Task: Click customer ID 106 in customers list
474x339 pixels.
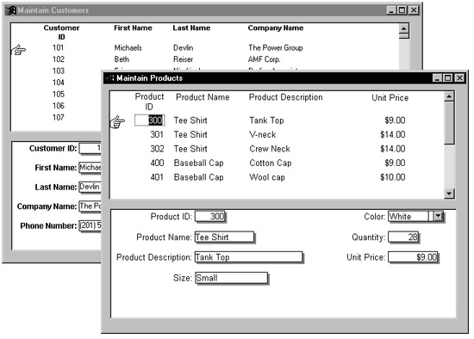Action: (x=59, y=106)
